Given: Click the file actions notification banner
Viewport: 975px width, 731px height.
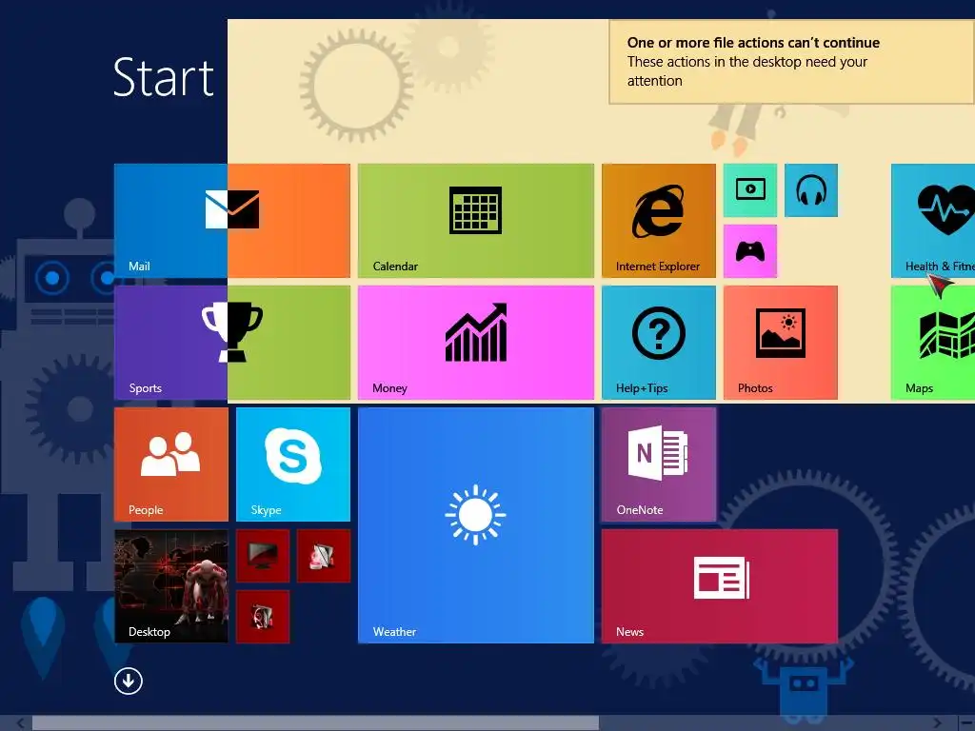Looking at the screenshot, I should pos(791,62).
